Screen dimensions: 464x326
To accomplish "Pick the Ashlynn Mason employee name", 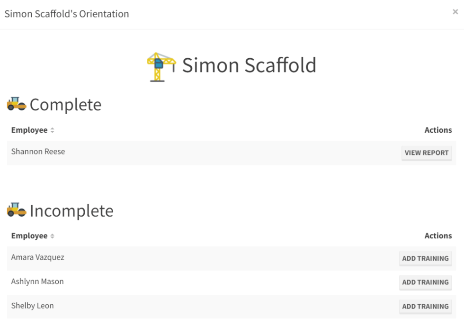I will 37,281.
